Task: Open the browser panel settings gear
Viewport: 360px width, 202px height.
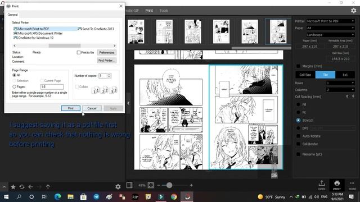Action: pos(118,187)
